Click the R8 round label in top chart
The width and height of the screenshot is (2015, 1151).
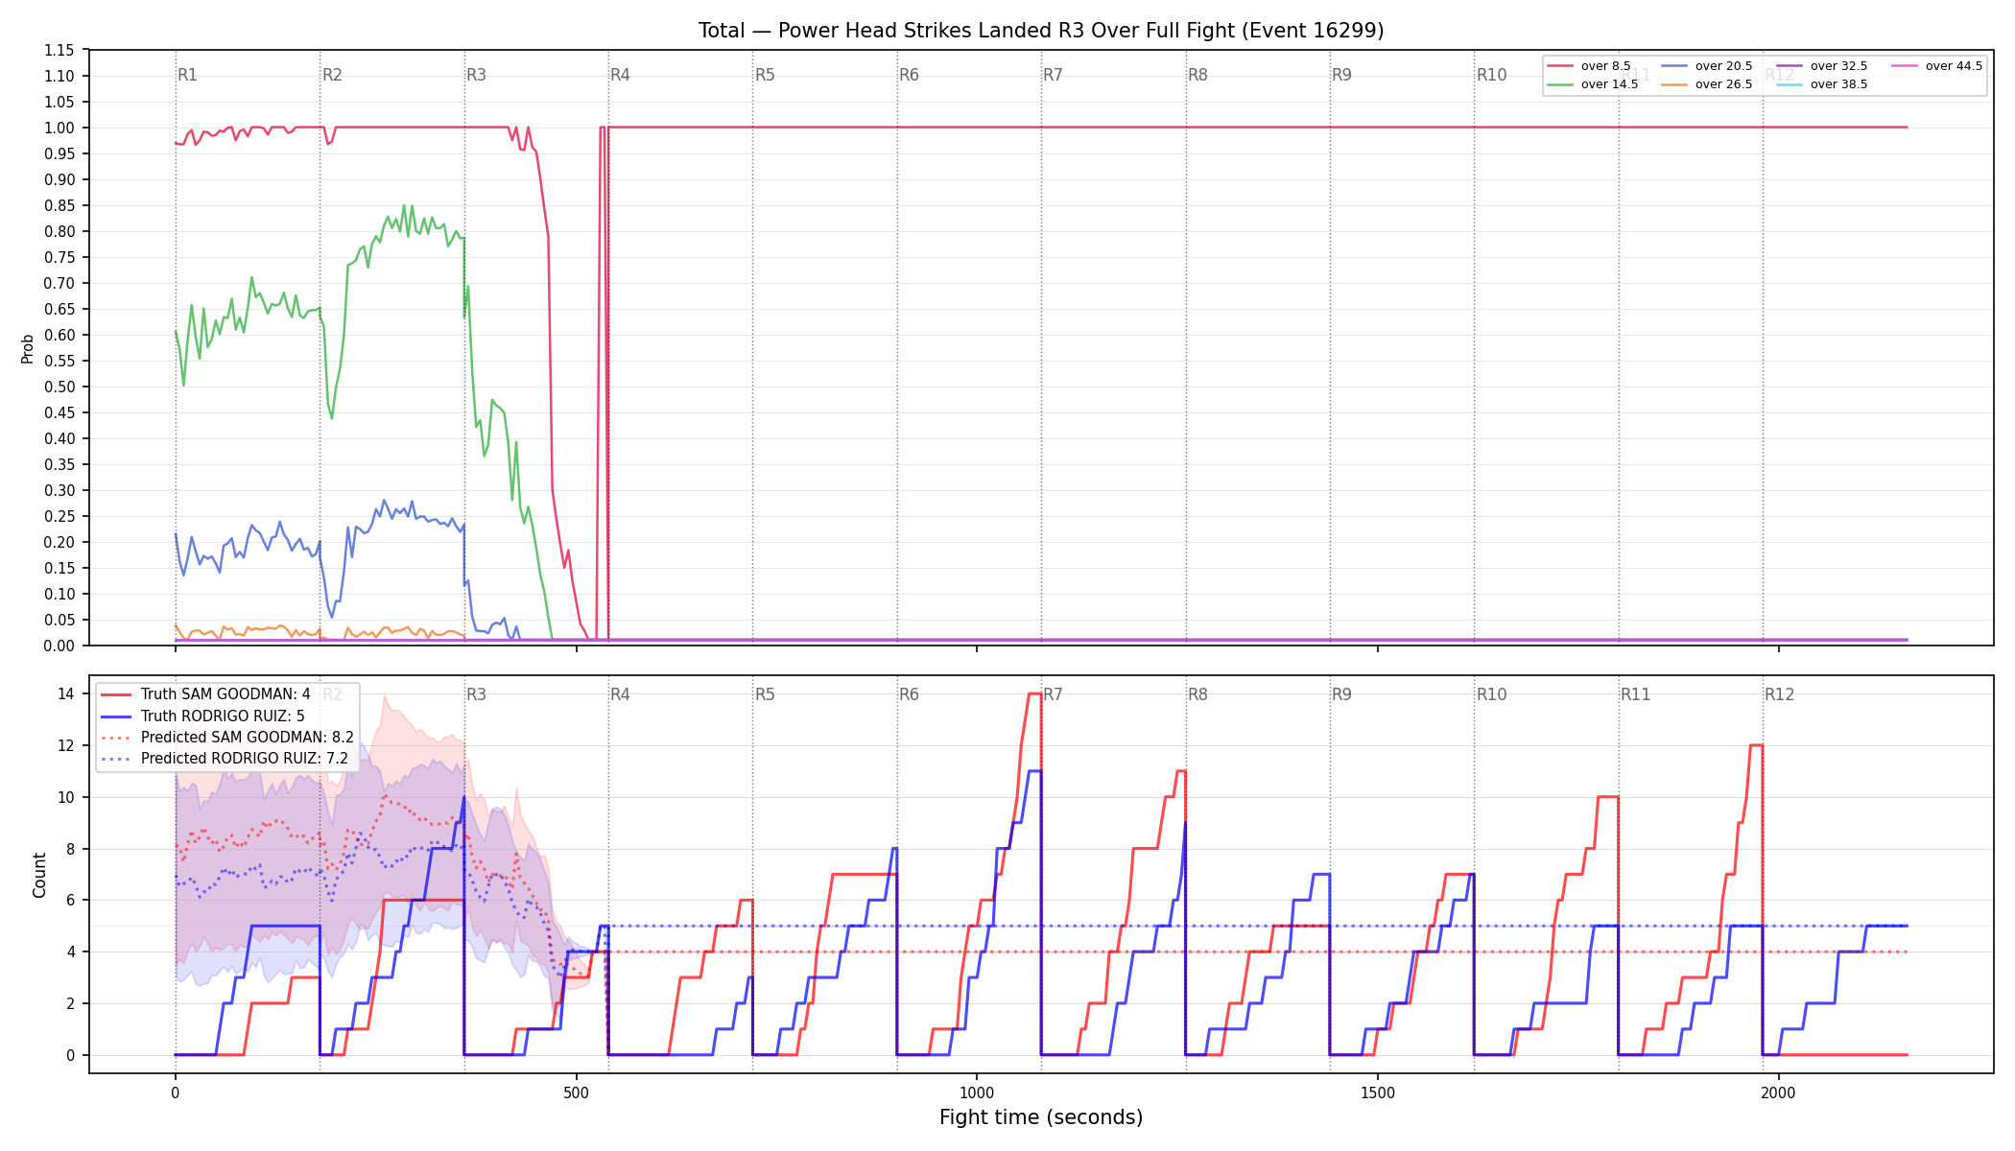tap(1197, 75)
